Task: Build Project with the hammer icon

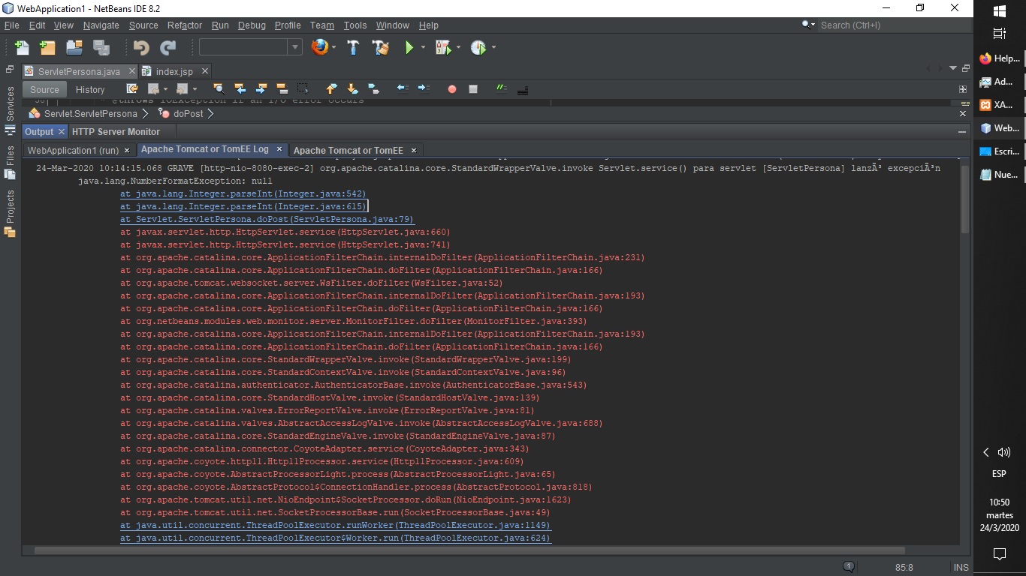Action: coord(353,47)
